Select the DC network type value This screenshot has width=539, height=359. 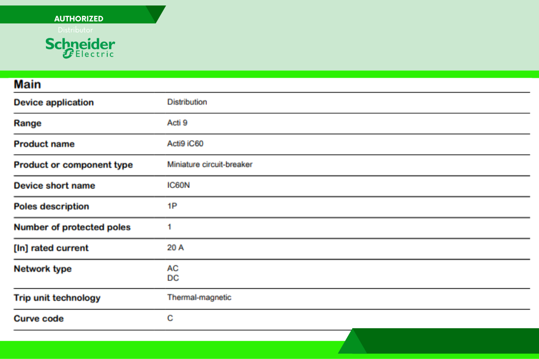173,278
